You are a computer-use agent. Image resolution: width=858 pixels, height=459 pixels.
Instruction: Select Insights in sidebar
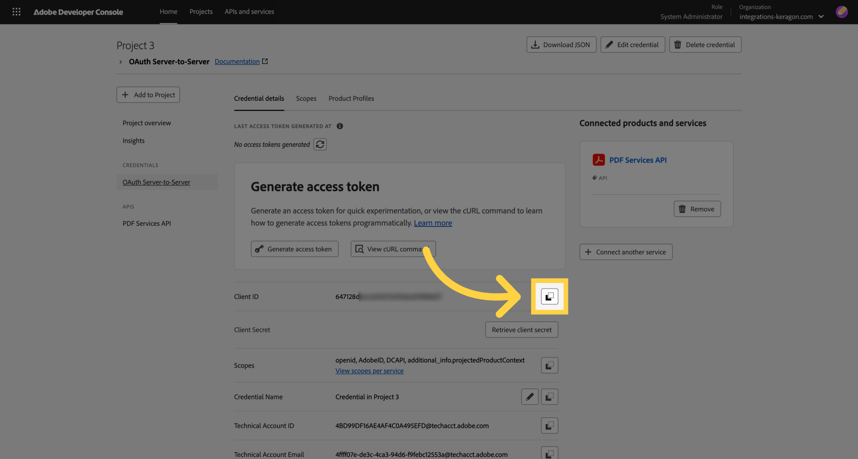click(133, 141)
